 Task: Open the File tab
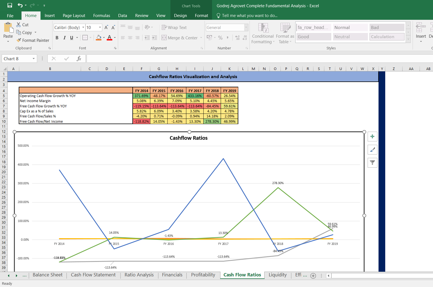pyautogui.click(x=10, y=16)
